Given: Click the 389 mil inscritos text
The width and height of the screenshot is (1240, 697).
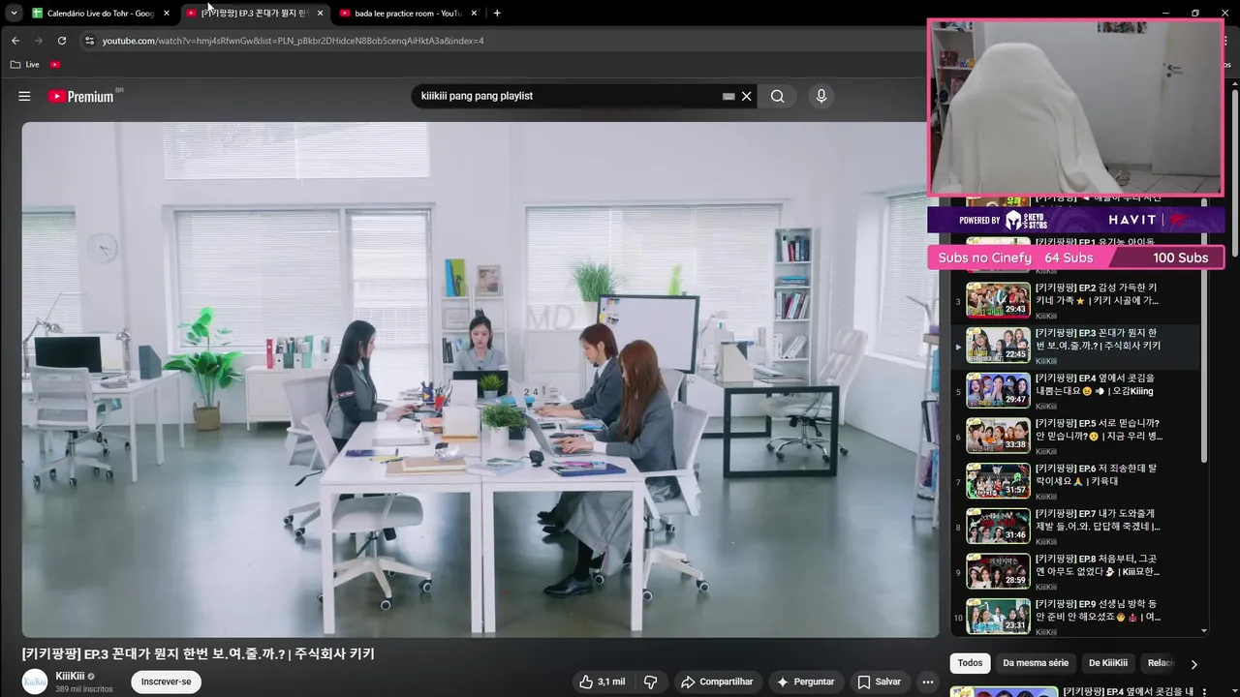Looking at the screenshot, I should (84, 689).
